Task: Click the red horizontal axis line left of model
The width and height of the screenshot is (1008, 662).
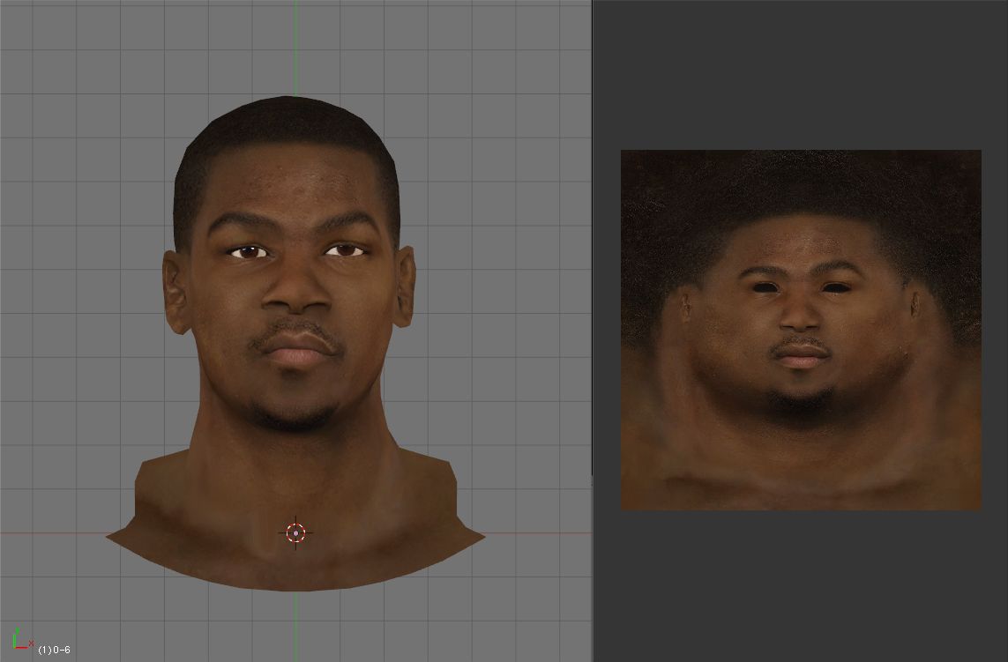Action: (53, 533)
